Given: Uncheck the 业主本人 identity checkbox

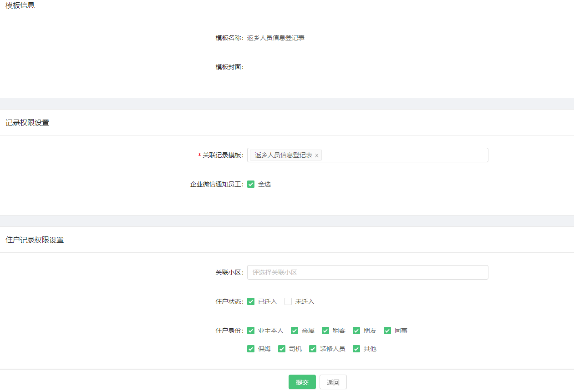Looking at the screenshot, I should tap(251, 331).
